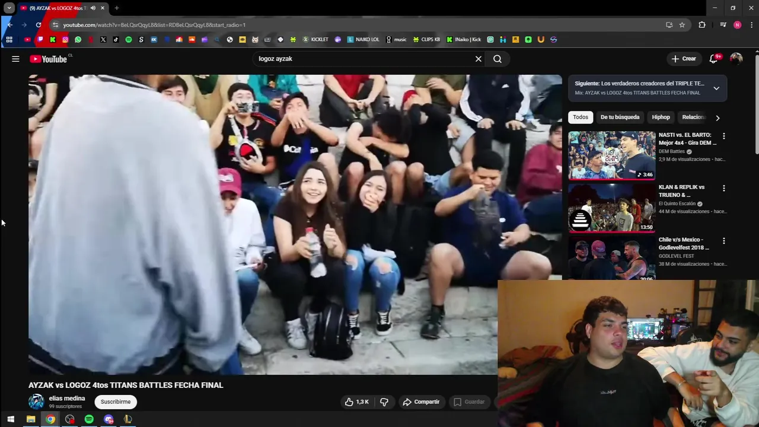
Task: Open the Chrome profile N avatar
Action: [737, 25]
